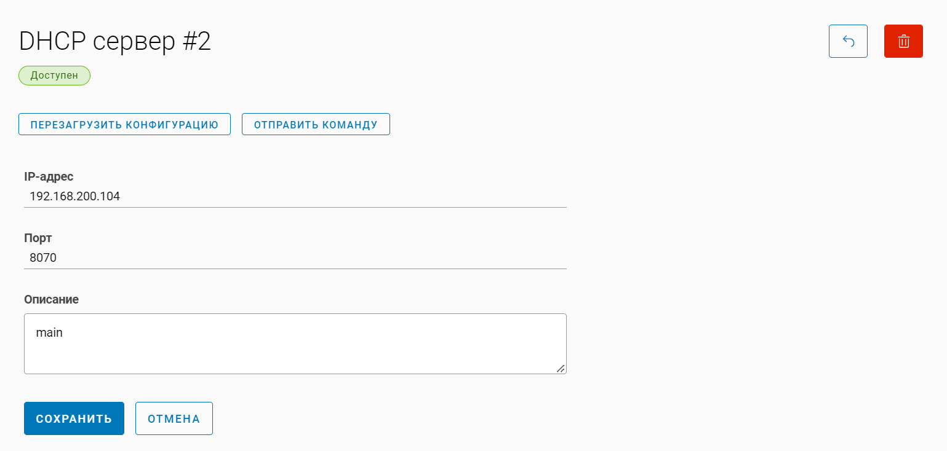Focus the Описание text area
The height and width of the screenshot is (451, 947).
(x=295, y=353)
